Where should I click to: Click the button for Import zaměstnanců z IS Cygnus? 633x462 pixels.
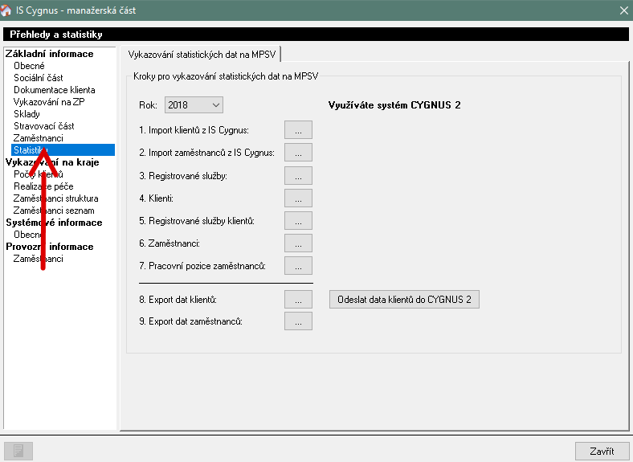tap(298, 153)
